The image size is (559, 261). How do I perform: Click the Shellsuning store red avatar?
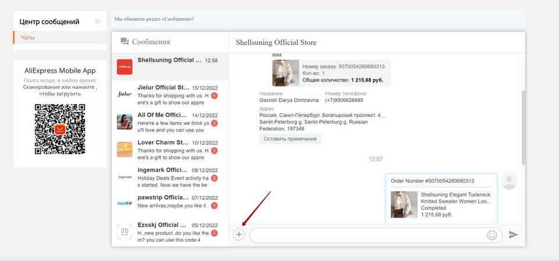125,67
